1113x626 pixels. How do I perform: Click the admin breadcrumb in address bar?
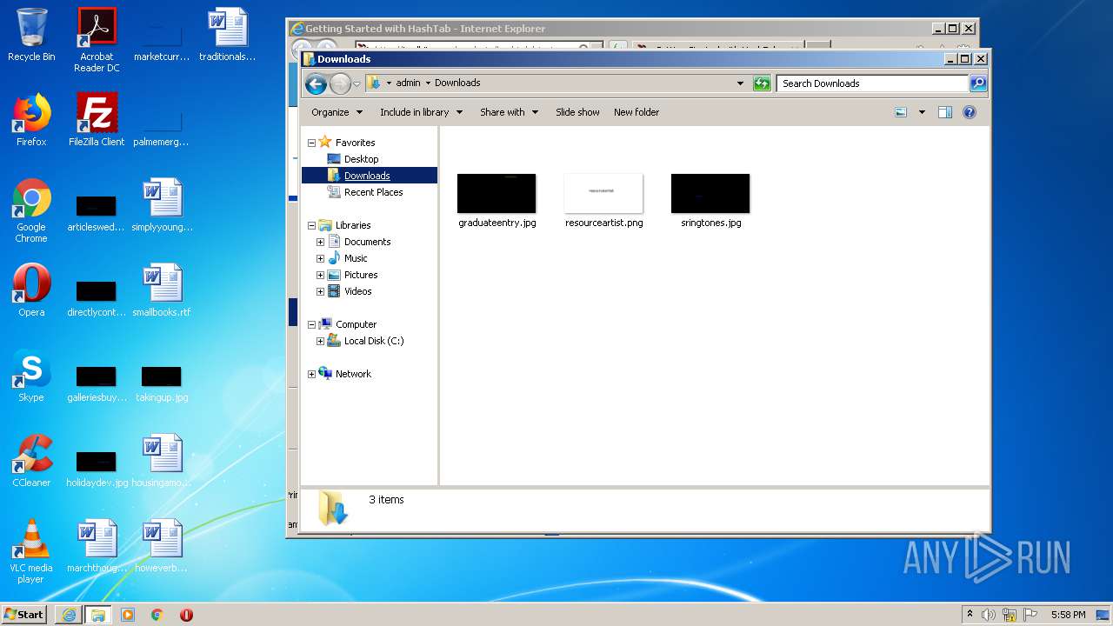pos(408,83)
